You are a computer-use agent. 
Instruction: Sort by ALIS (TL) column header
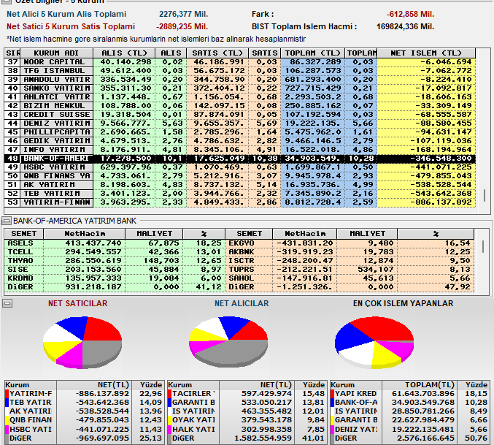124,53
